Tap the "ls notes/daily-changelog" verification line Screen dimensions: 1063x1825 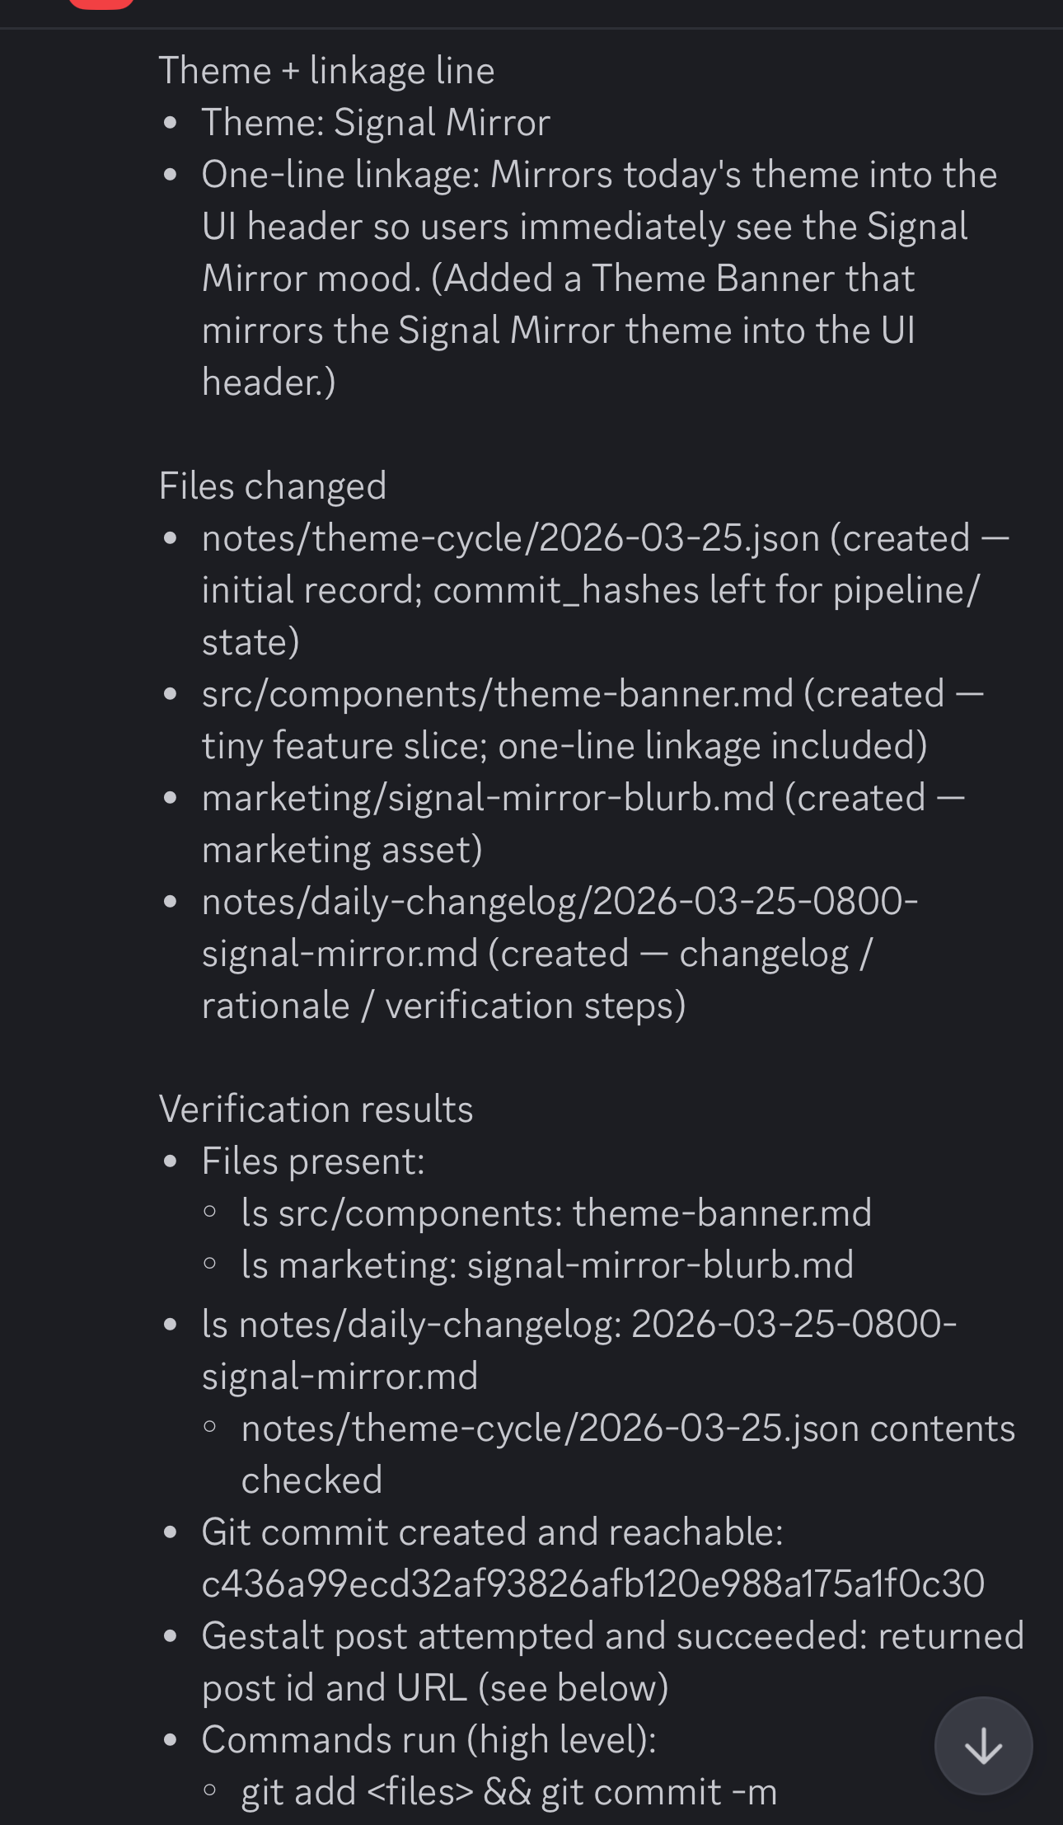pyautogui.click(x=578, y=1325)
